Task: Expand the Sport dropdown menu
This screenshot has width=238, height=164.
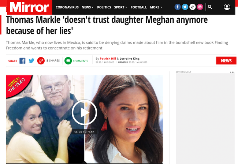Action: click(120, 7)
